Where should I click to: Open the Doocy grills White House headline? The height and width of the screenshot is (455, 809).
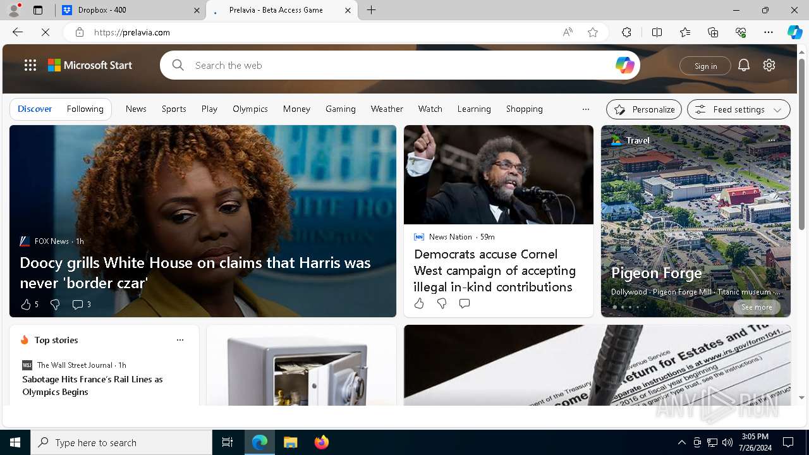pyautogui.click(x=195, y=272)
